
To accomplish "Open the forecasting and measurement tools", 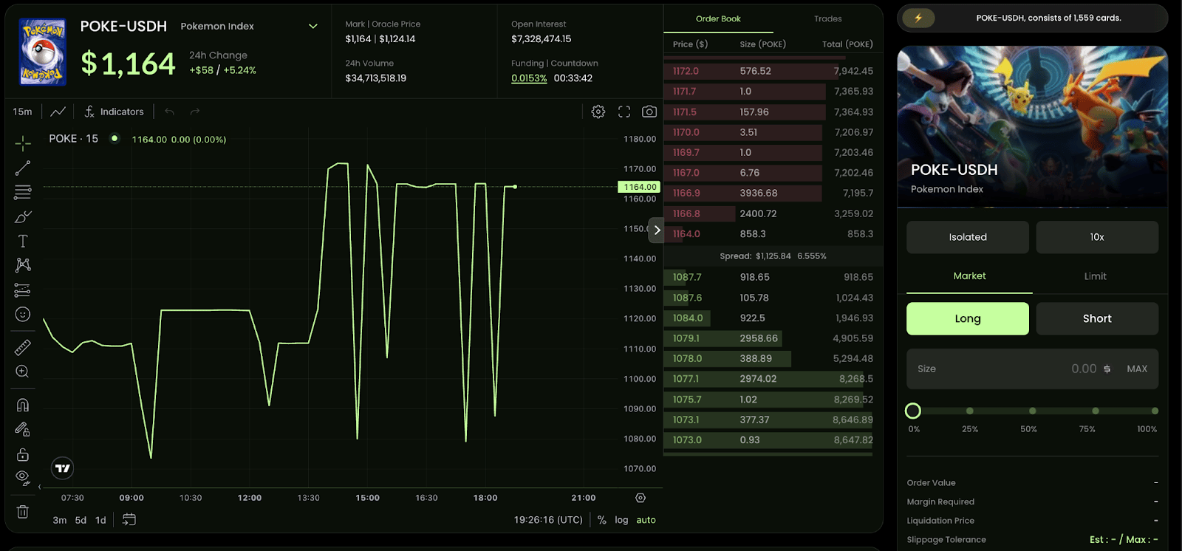I will tap(23, 290).
